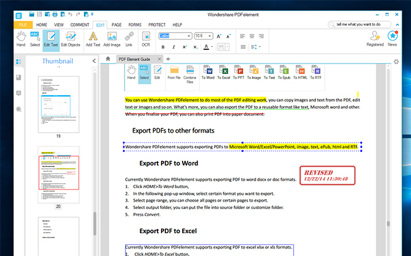Viewport: 411px width, 256px height.
Task: Print document using quick access printer icon
Action: [55, 14]
